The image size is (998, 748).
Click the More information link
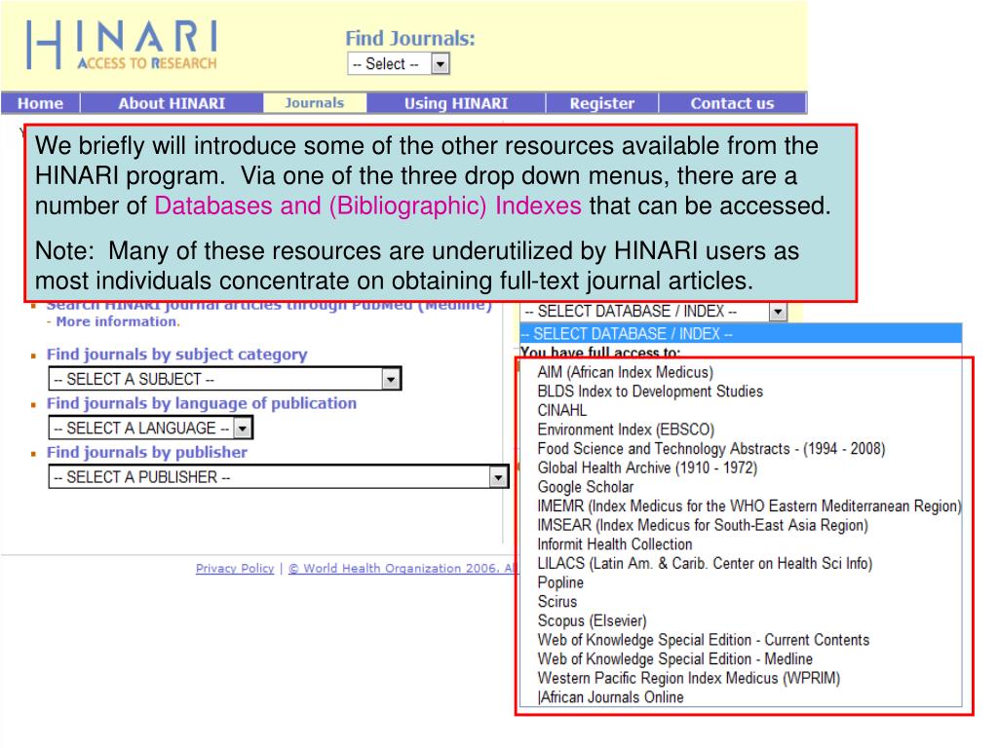click(118, 321)
